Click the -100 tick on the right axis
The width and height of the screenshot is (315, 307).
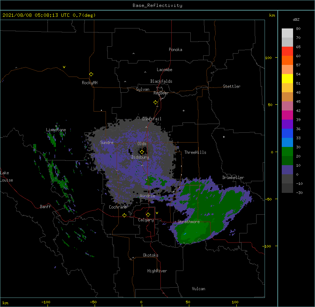pyautogui.click(x=267, y=246)
